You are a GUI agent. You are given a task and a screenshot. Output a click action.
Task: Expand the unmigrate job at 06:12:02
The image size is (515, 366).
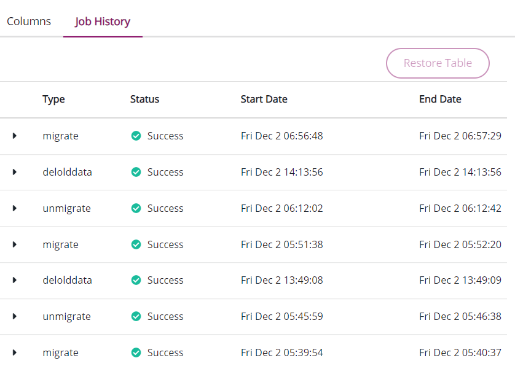click(15, 208)
